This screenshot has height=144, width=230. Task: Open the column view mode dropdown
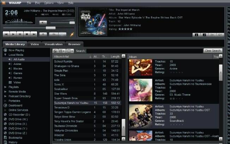click(x=70, y=51)
